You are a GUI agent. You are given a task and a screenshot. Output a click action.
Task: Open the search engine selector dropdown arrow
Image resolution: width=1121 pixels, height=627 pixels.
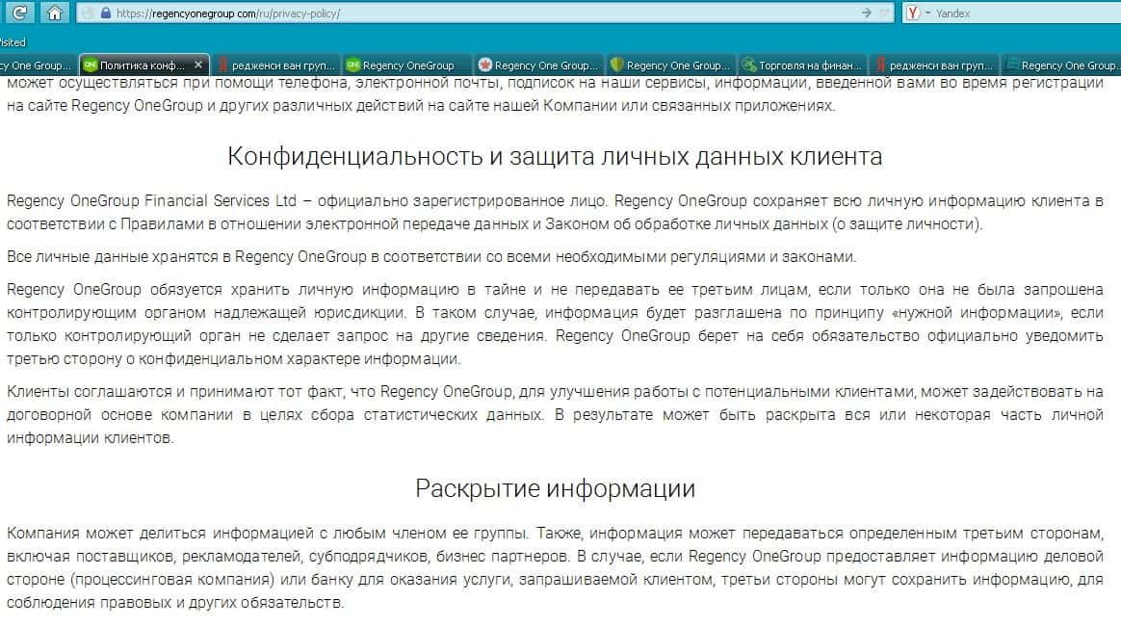927,13
